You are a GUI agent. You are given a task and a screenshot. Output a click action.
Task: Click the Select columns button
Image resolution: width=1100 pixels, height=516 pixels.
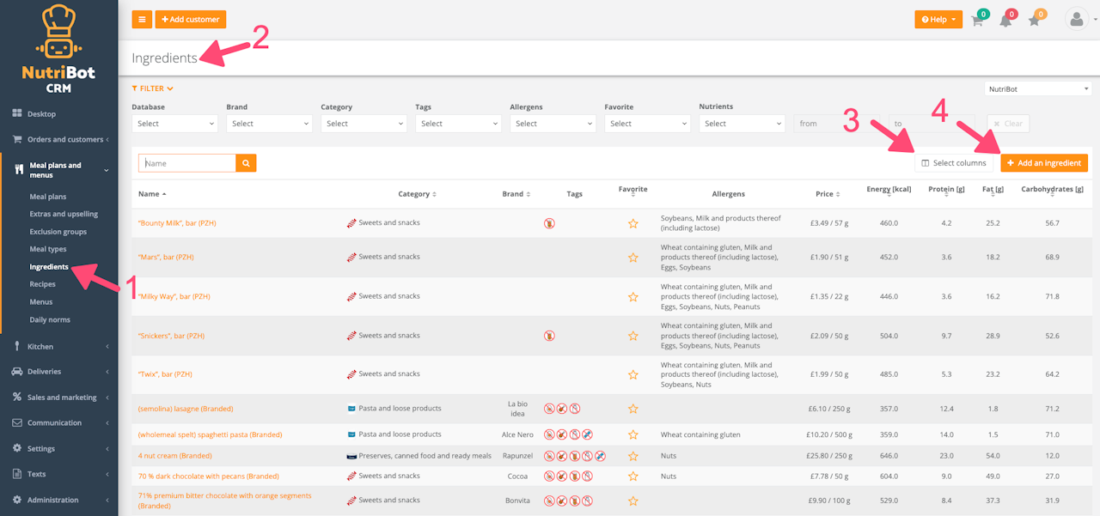click(954, 163)
